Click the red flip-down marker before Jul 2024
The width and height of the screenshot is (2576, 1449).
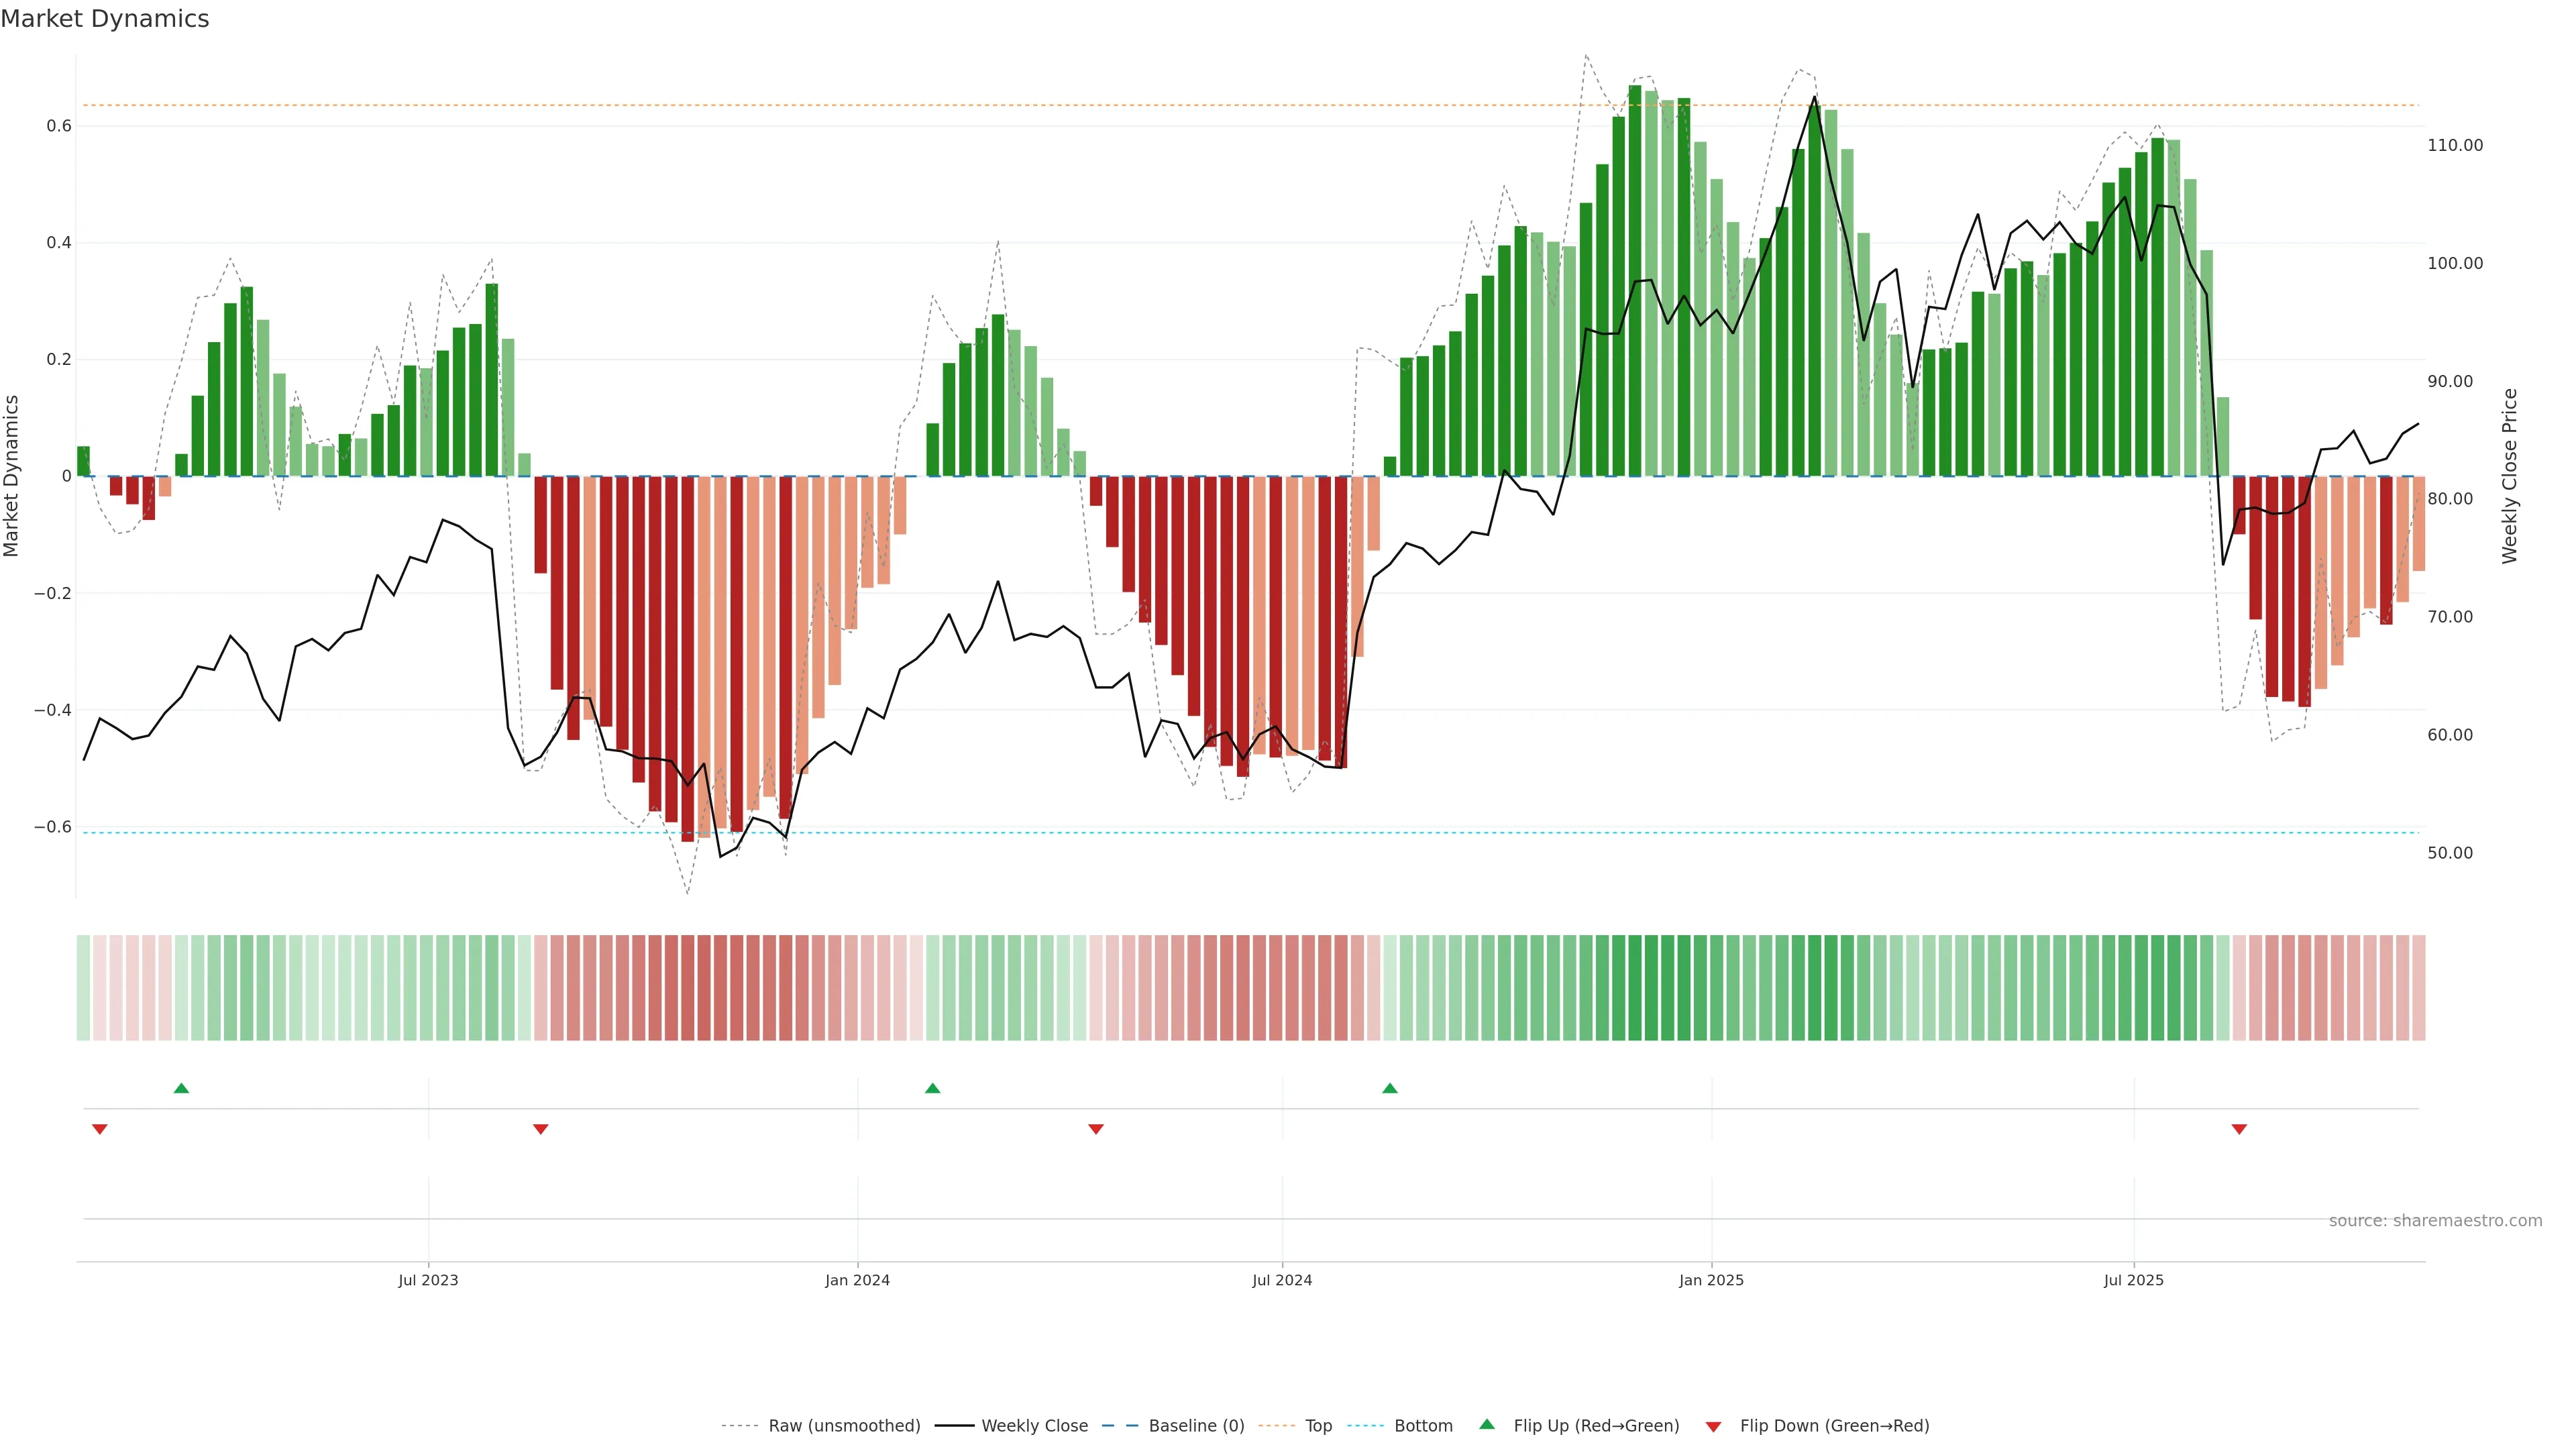(1095, 1129)
